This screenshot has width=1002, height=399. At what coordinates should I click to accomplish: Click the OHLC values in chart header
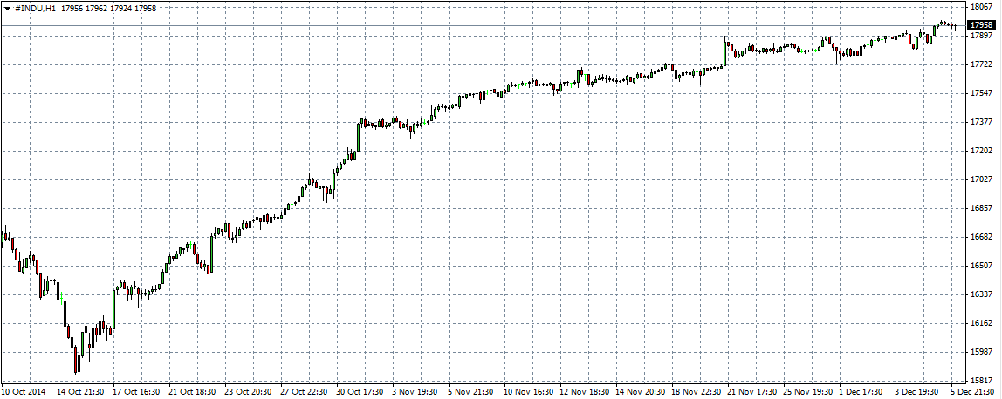(x=109, y=8)
